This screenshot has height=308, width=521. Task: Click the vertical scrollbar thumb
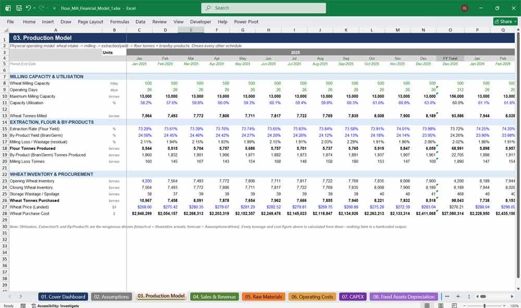(518, 156)
